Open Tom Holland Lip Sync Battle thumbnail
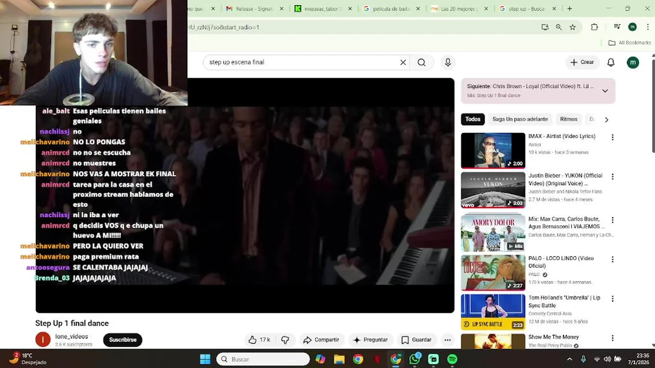This screenshot has height=368, width=655. click(x=493, y=312)
